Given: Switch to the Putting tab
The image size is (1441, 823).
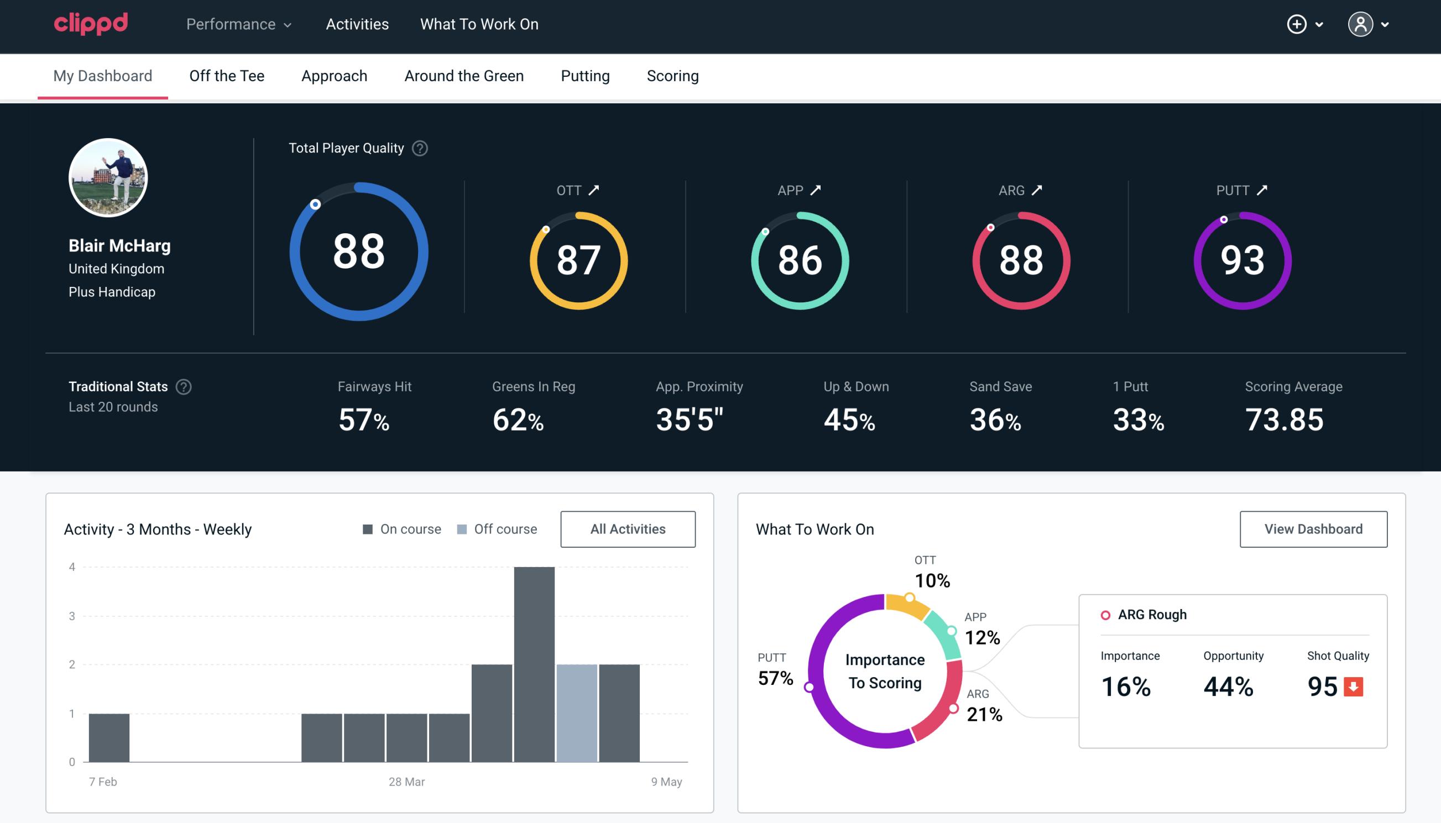Looking at the screenshot, I should [585, 75].
